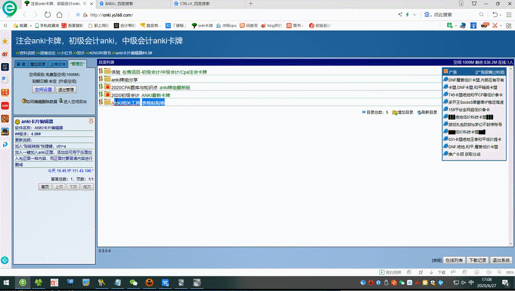This screenshot has height=291, width=515.
Task: Reload the page with refresh icon
Action: (47, 15)
